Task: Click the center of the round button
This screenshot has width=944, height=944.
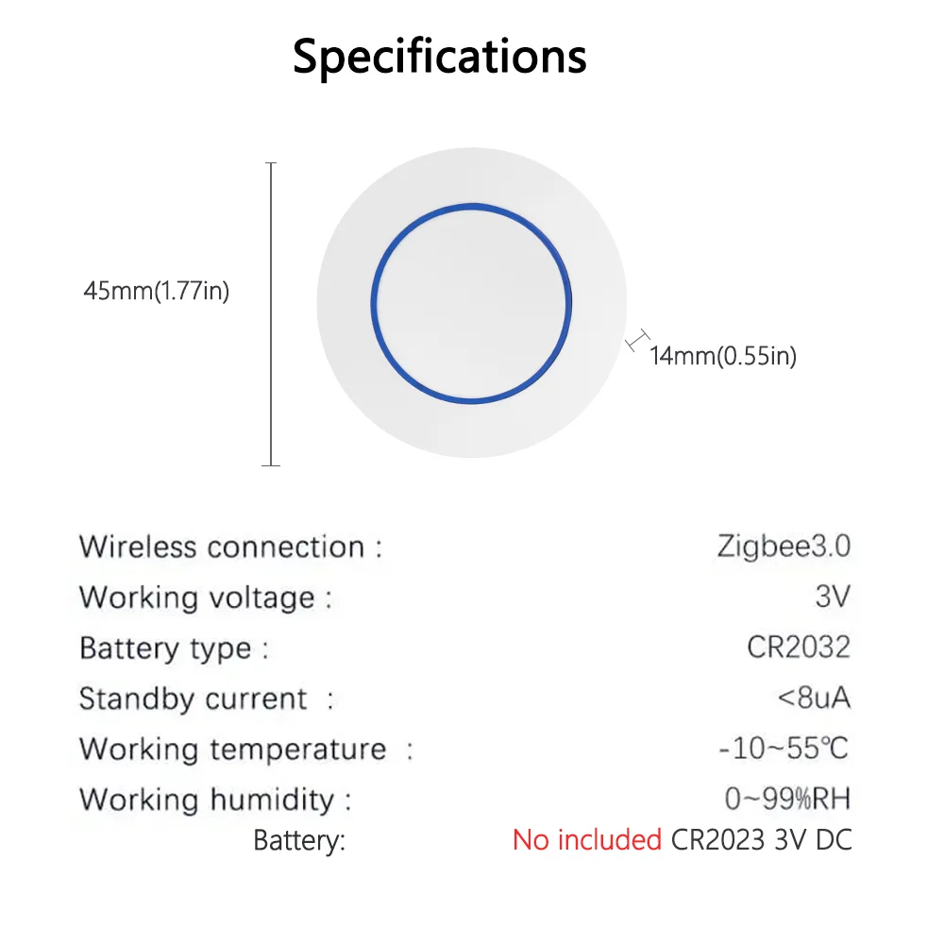Action: point(471,303)
